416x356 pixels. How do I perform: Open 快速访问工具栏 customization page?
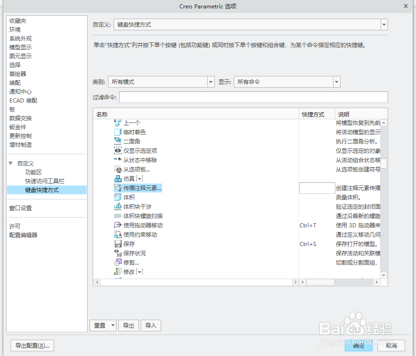[x=45, y=181]
